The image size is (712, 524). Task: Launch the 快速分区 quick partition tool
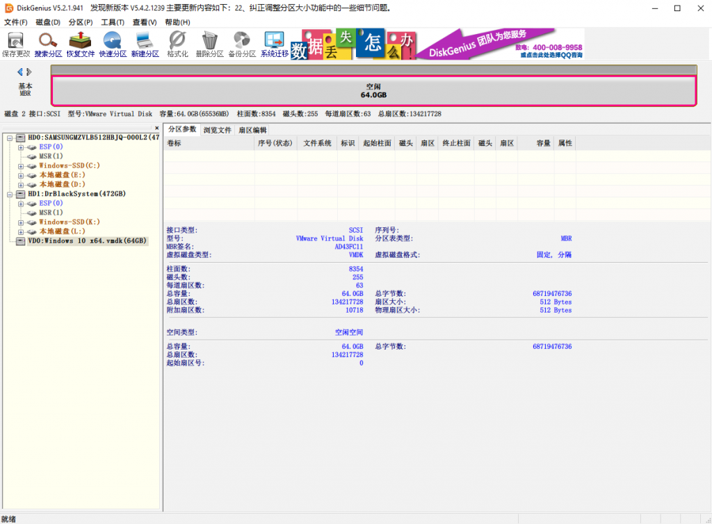point(113,44)
